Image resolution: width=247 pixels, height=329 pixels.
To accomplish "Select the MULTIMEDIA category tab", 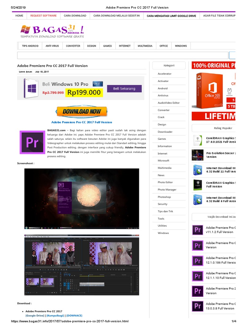I will point(145,46).
